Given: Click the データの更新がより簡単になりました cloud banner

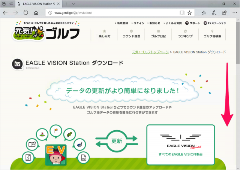Looking at the screenshot, I should [122, 89].
